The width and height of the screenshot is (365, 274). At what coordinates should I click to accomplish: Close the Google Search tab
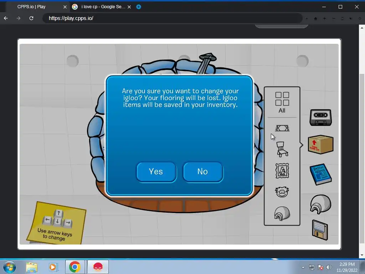[x=129, y=7]
